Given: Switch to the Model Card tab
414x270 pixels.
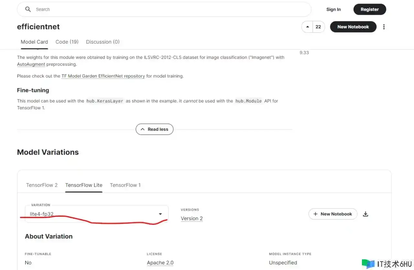Looking at the screenshot, I should (x=34, y=42).
